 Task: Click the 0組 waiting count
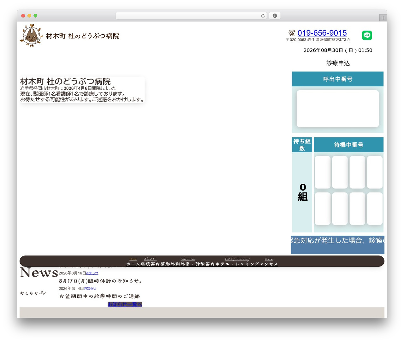coord(302,192)
